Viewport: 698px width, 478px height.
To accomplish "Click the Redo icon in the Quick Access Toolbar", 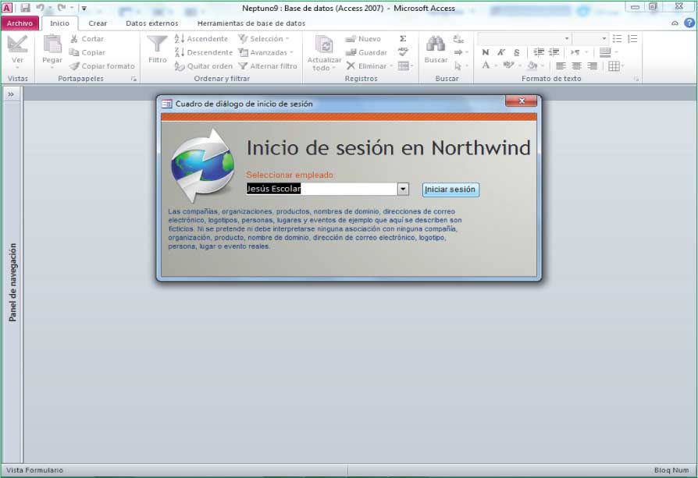I will pos(62,8).
